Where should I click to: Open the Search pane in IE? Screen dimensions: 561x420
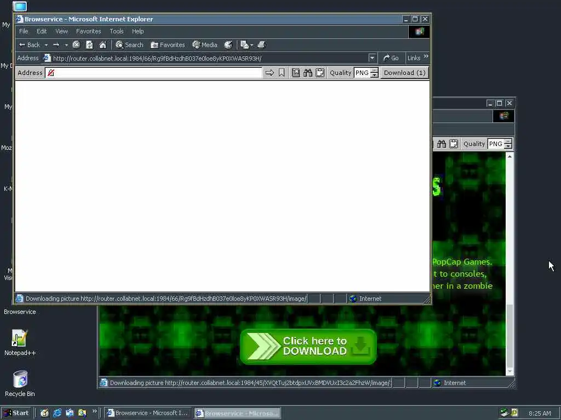tap(129, 45)
